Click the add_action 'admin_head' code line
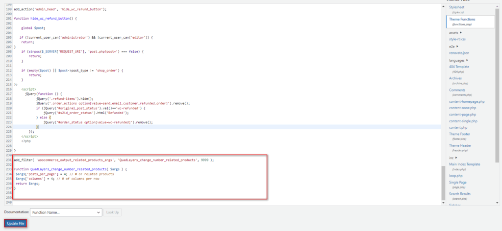The image size is (502, 231). [60, 9]
